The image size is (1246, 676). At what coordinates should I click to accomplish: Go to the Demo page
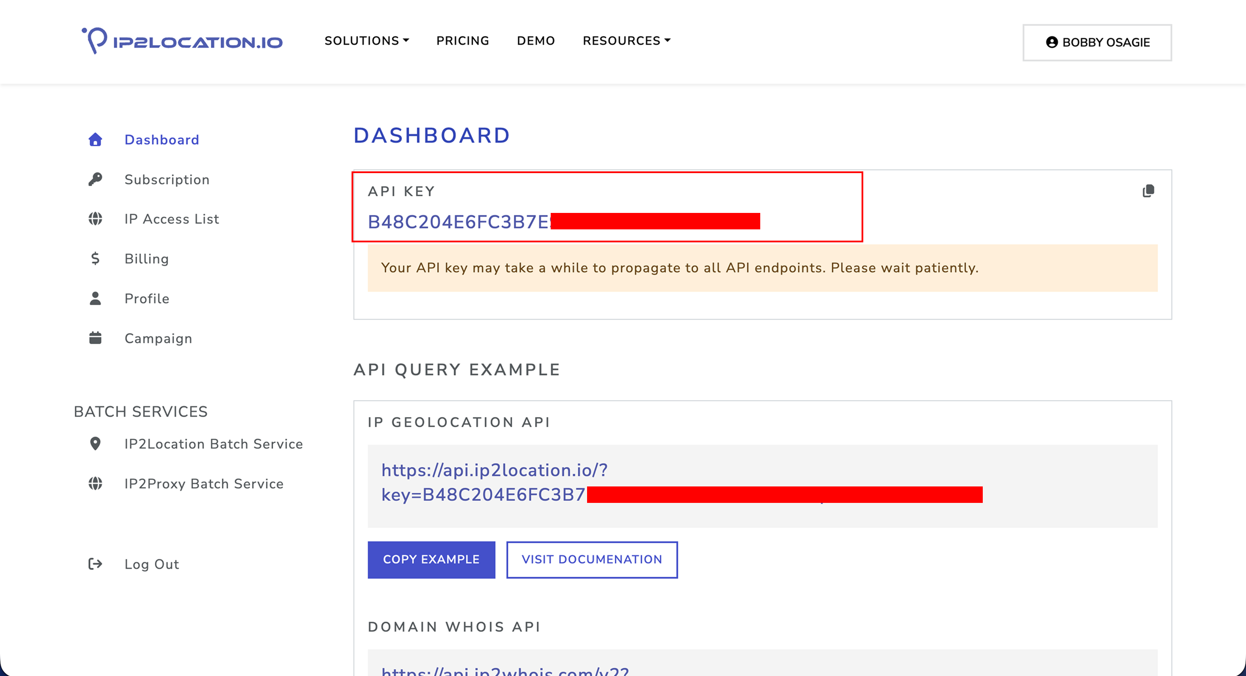point(536,41)
